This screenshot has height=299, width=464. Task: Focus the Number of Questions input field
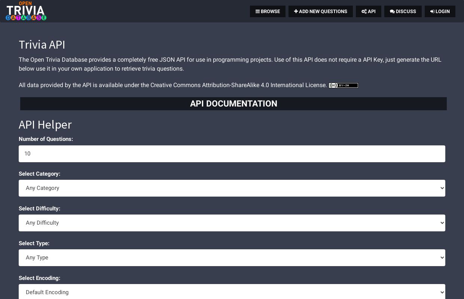(232, 154)
